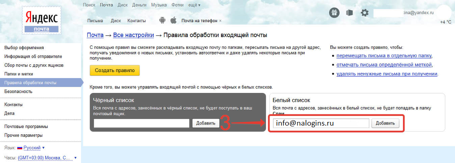Open the 'Фотки' service link
455x163 pixels.
(177, 5)
